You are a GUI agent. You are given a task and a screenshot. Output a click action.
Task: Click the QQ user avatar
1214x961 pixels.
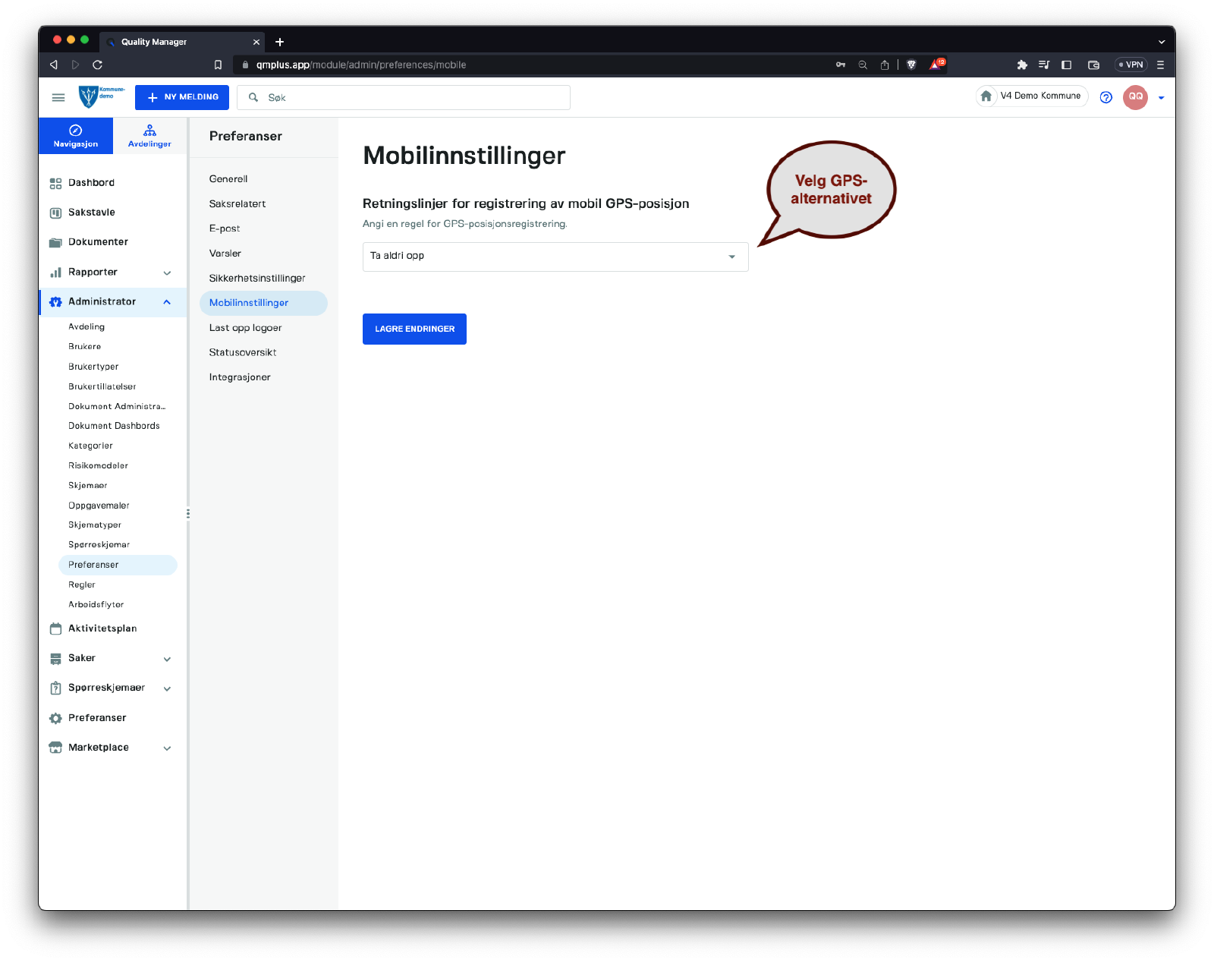(1135, 97)
